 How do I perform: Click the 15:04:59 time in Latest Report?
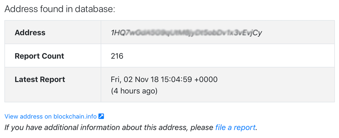pos(176,80)
